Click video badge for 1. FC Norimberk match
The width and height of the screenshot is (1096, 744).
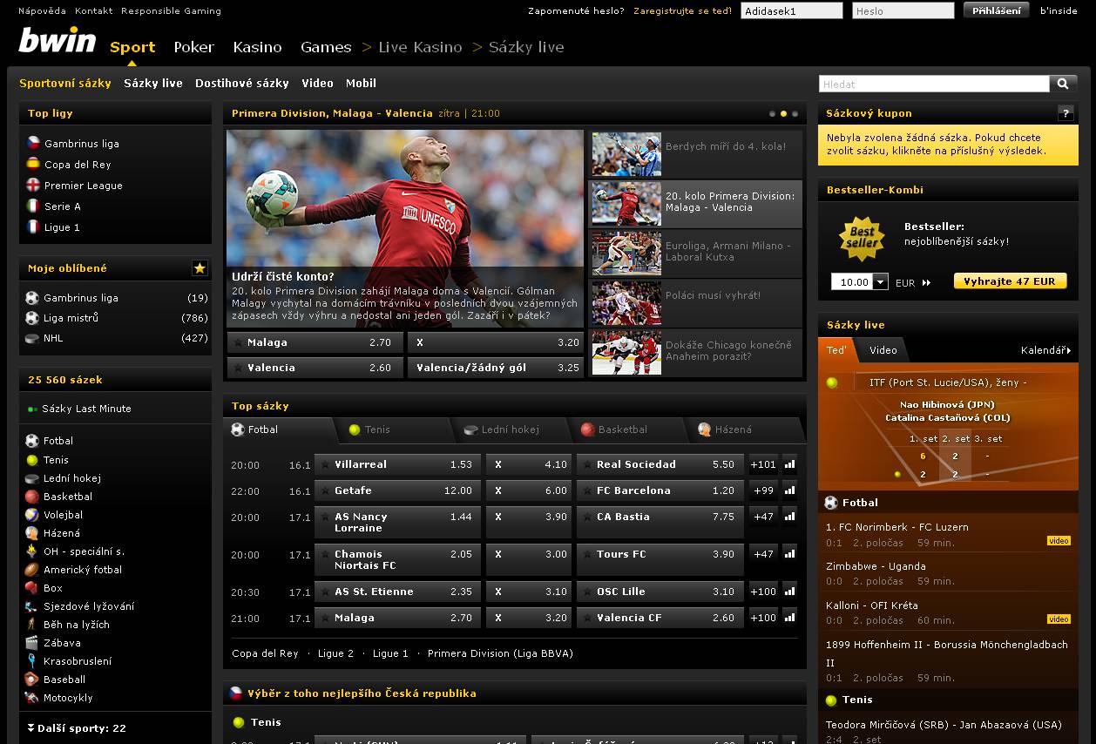(1059, 541)
